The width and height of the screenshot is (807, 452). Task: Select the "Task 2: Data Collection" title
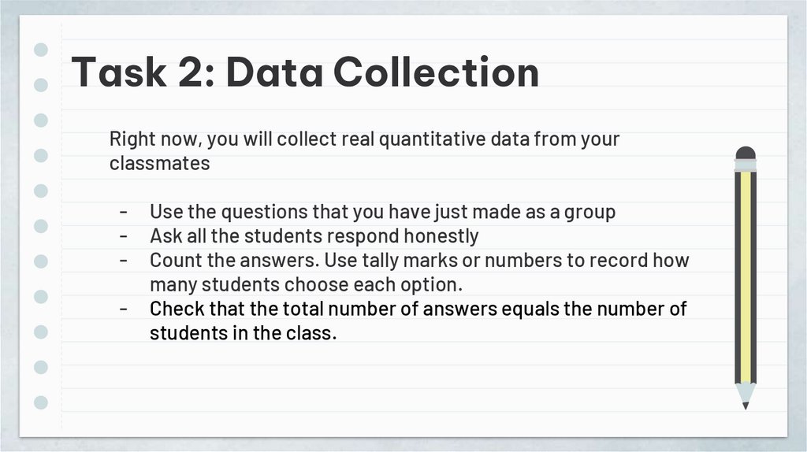click(x=305, y=72)
